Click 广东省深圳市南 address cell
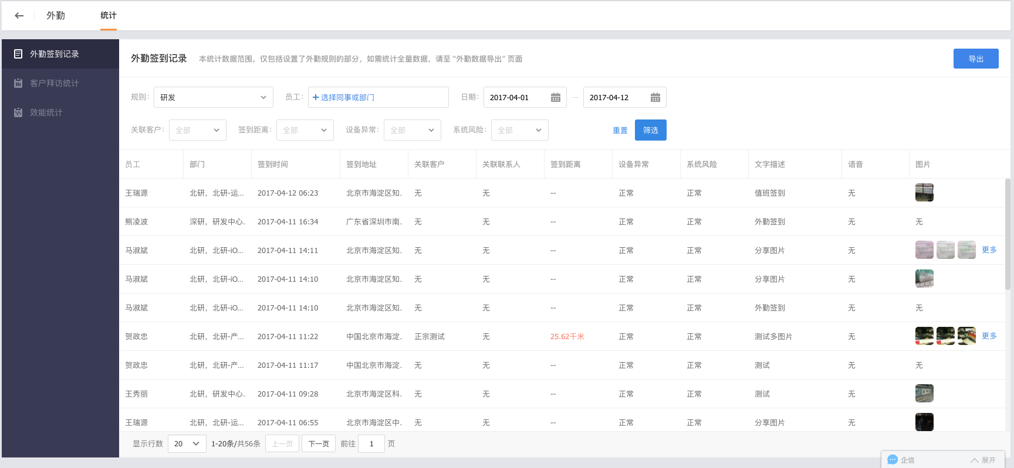Viewport: 1014px width, 468px height. [374, 222]
